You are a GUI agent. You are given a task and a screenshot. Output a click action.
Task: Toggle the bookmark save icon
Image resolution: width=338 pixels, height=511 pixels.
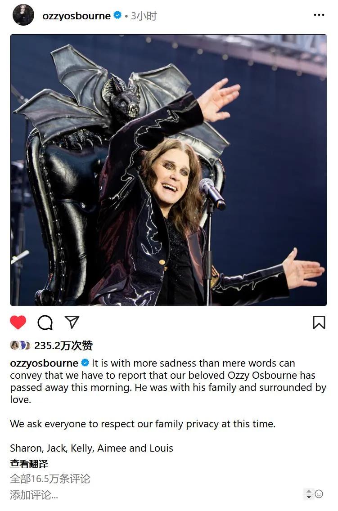point(319,323)
